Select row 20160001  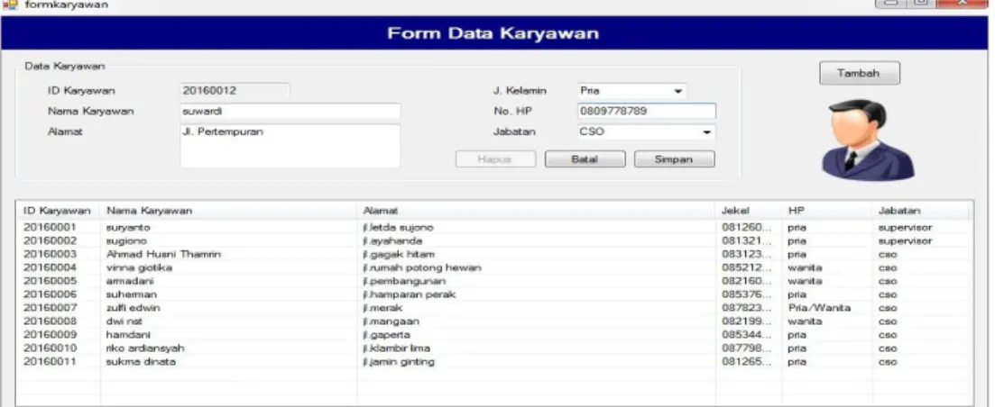click(x=493, y=227)
